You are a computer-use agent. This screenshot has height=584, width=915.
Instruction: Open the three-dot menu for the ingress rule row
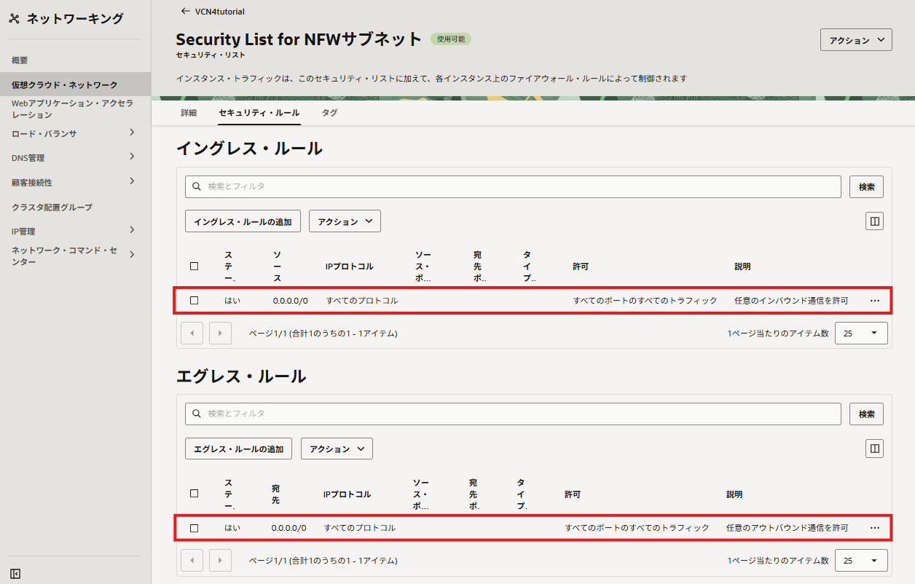pos(874,300)
